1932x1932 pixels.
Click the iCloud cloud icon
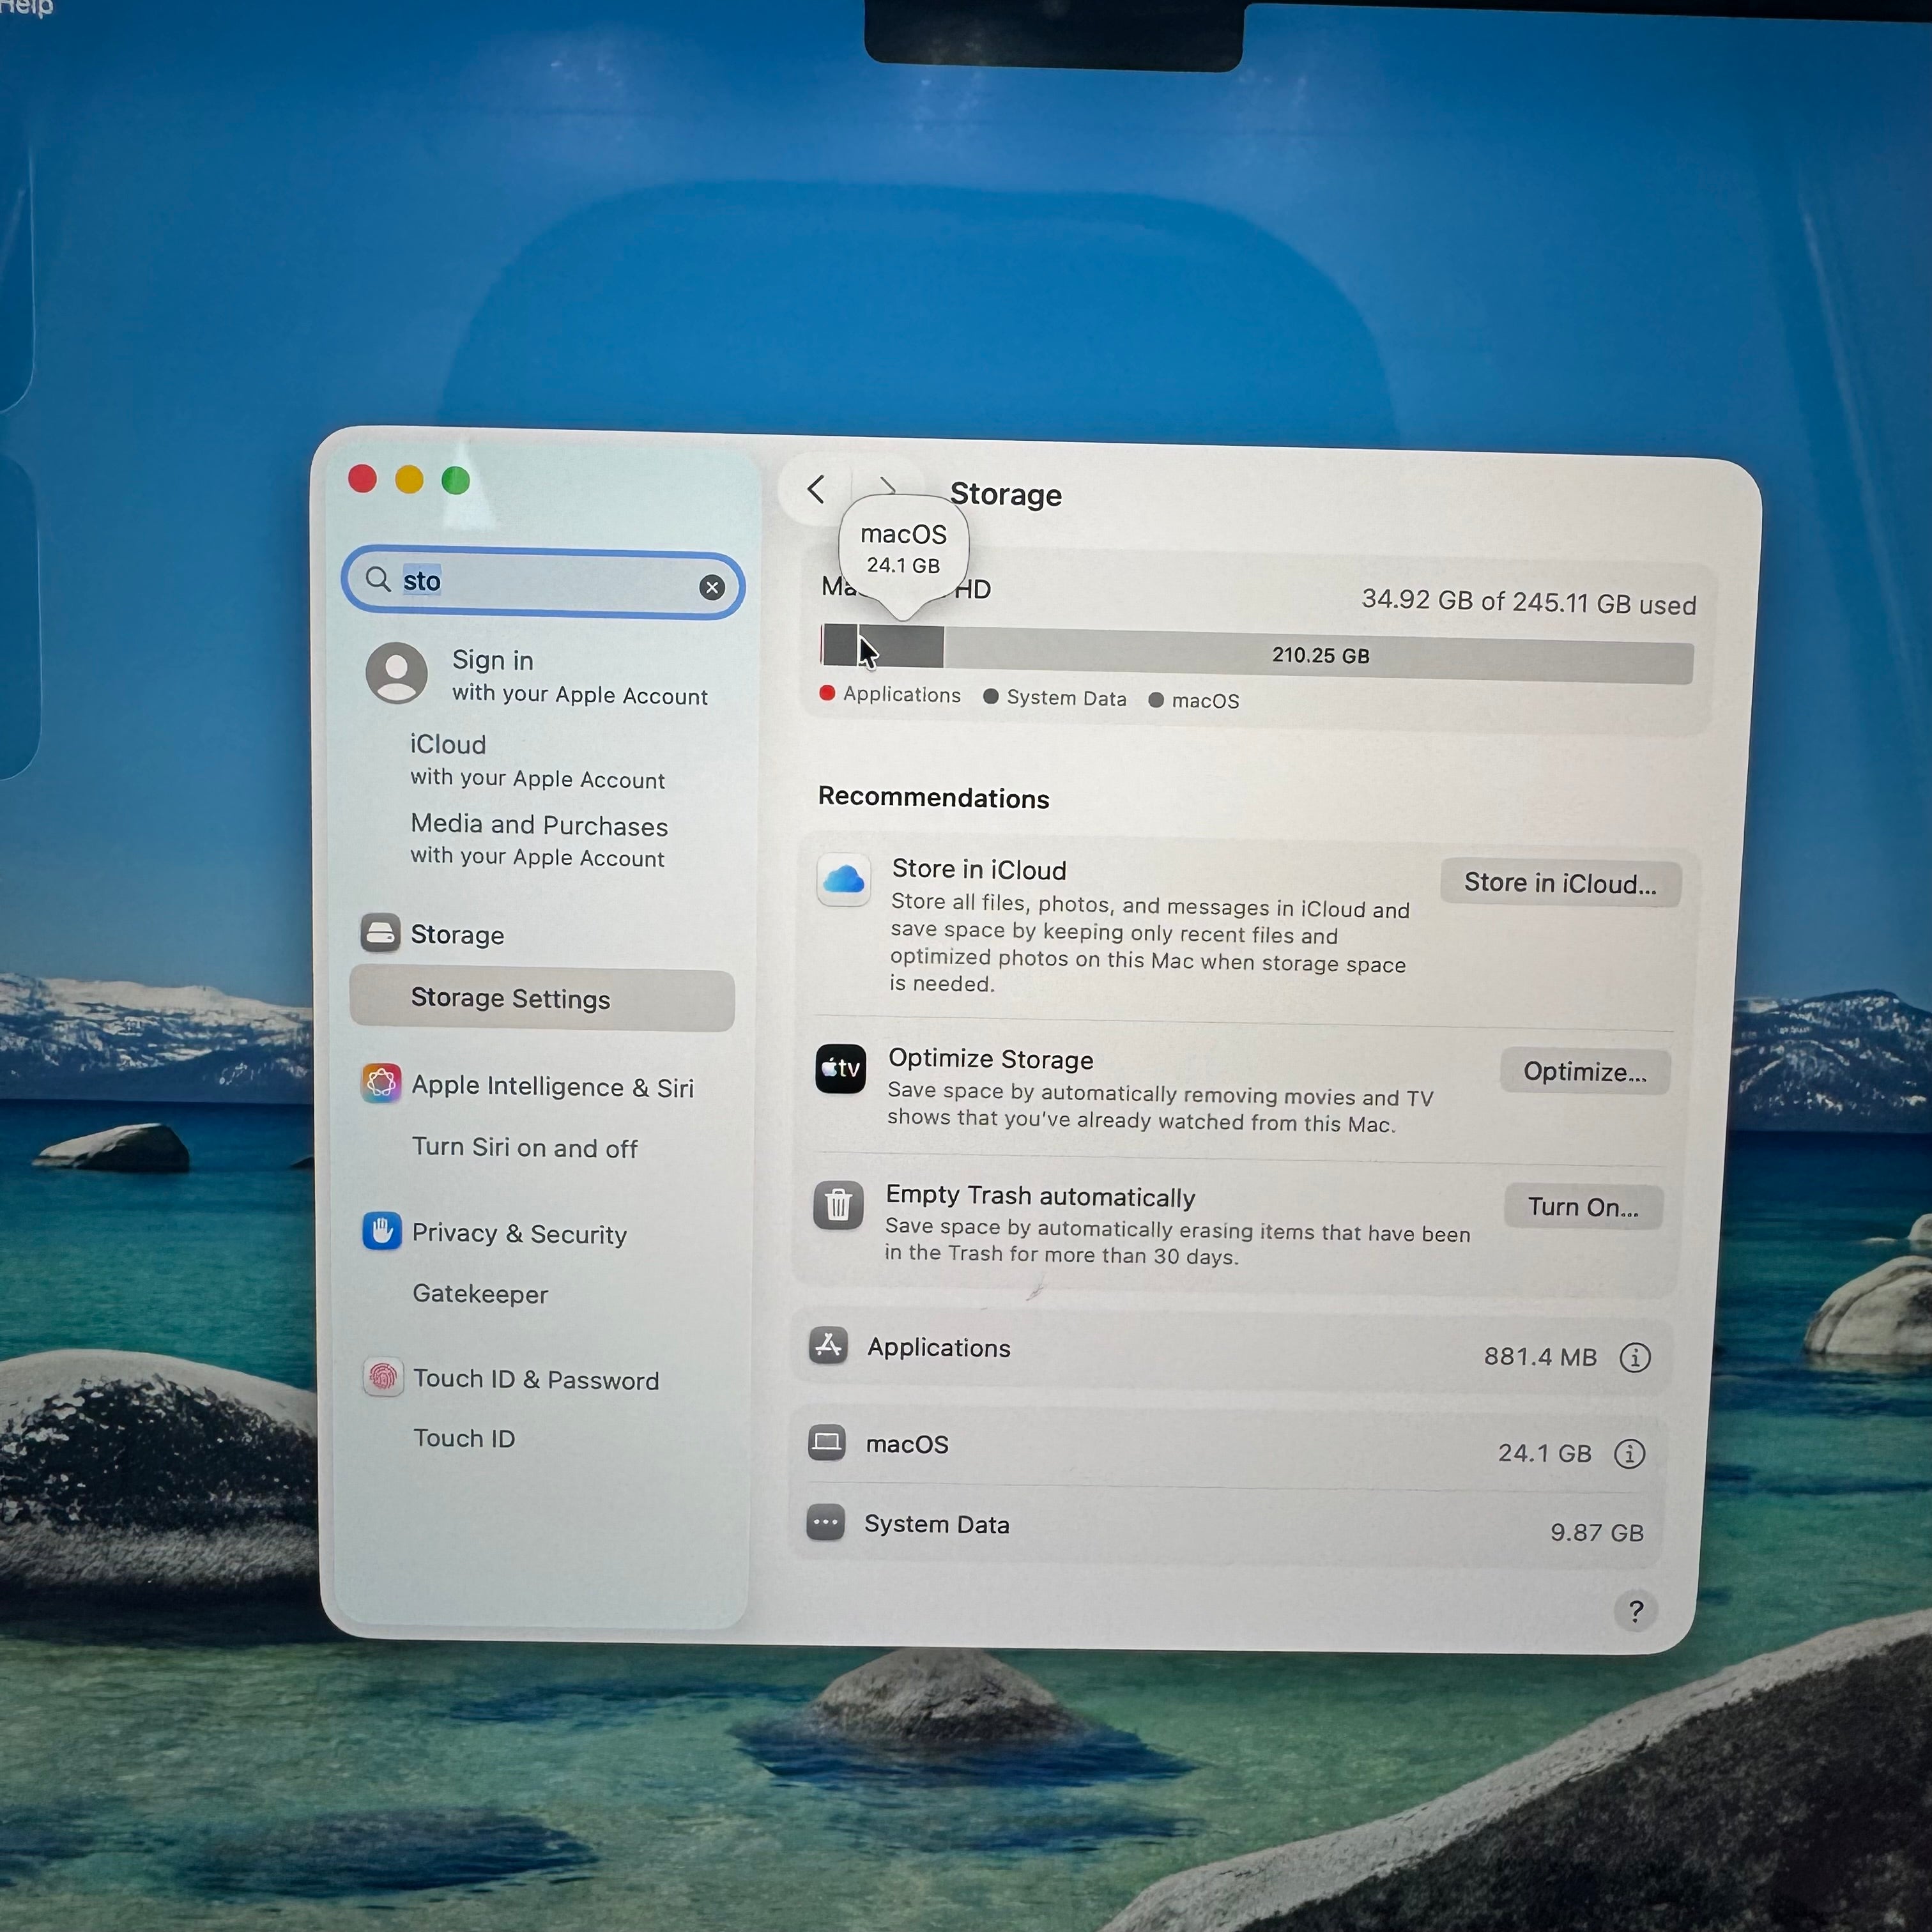tap(844, 880)
